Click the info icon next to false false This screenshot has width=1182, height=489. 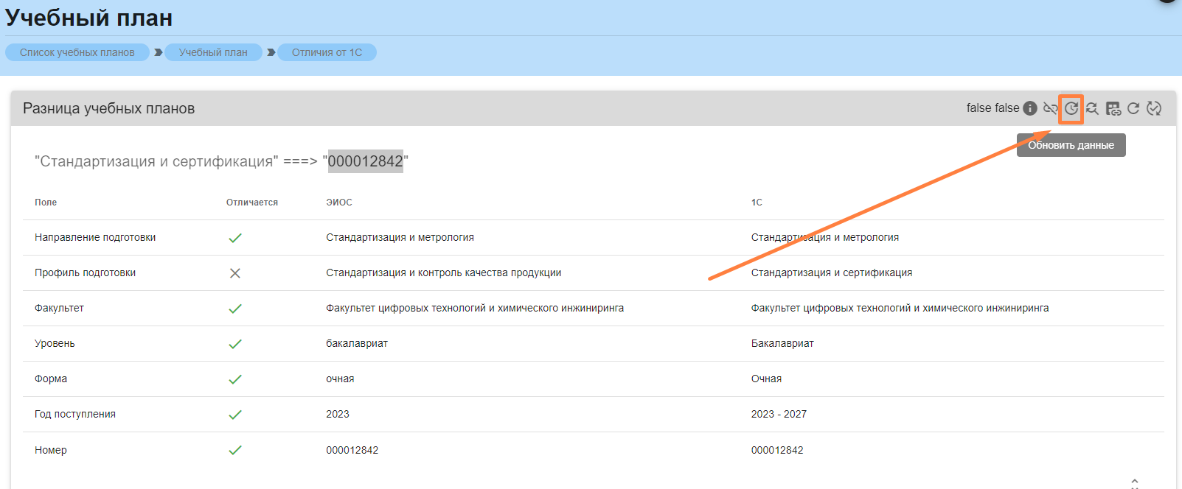point(1030,108)
